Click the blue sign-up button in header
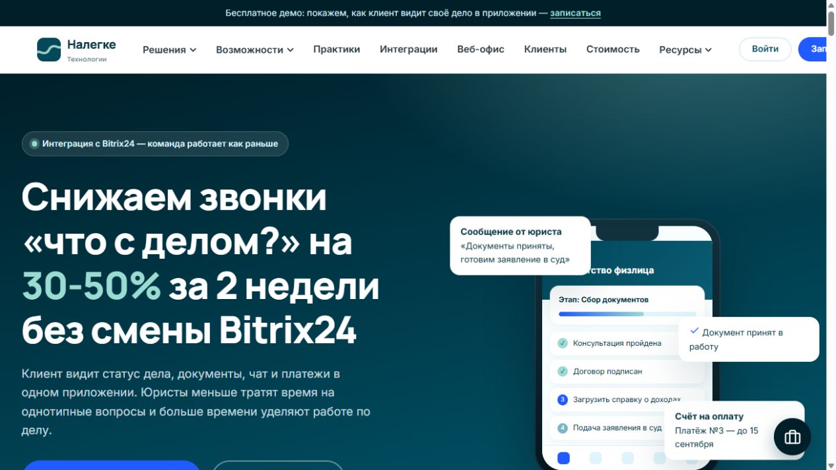This screenshot has height=470, width=836. tap(812, 49)
